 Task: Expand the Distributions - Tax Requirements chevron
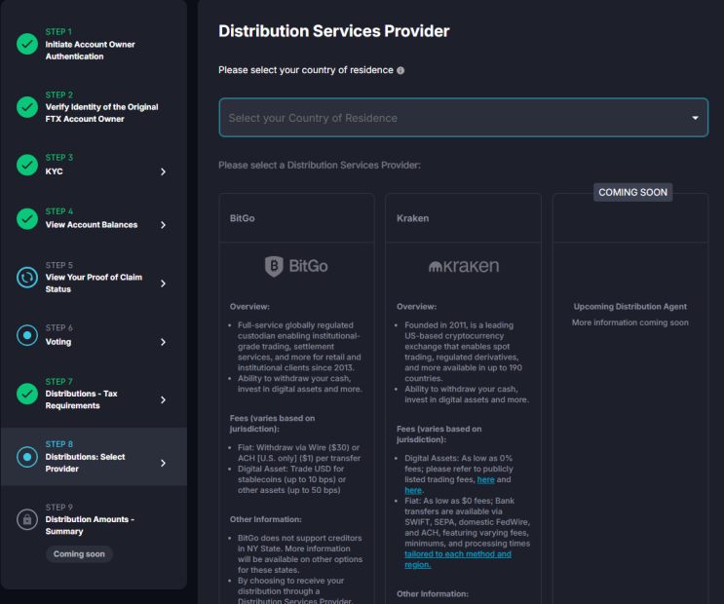pos(163,399)
